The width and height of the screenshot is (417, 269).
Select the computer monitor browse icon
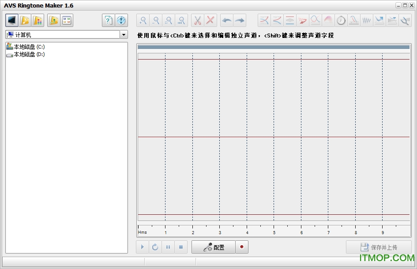click(12, 20)
